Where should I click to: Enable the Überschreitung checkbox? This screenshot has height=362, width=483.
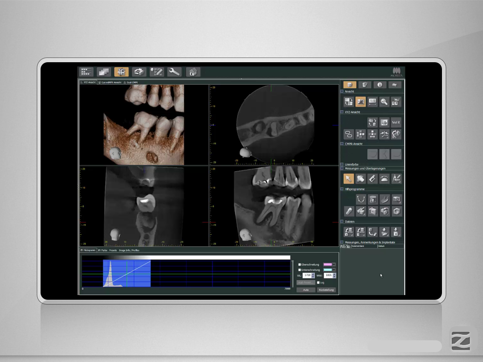click(x=300, y=264)
